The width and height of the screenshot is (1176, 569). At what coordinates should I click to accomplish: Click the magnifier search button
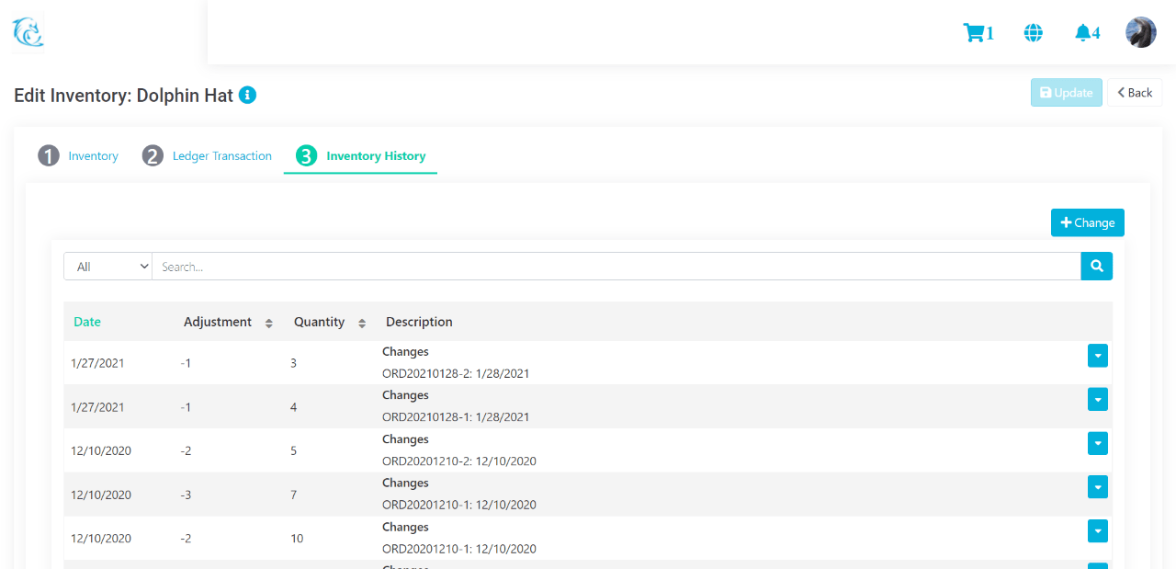[1097, 267]
